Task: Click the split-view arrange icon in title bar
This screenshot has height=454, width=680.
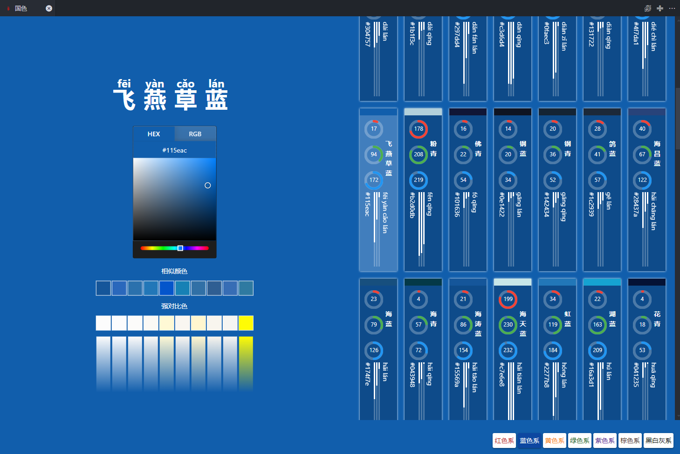Action: 660,8
